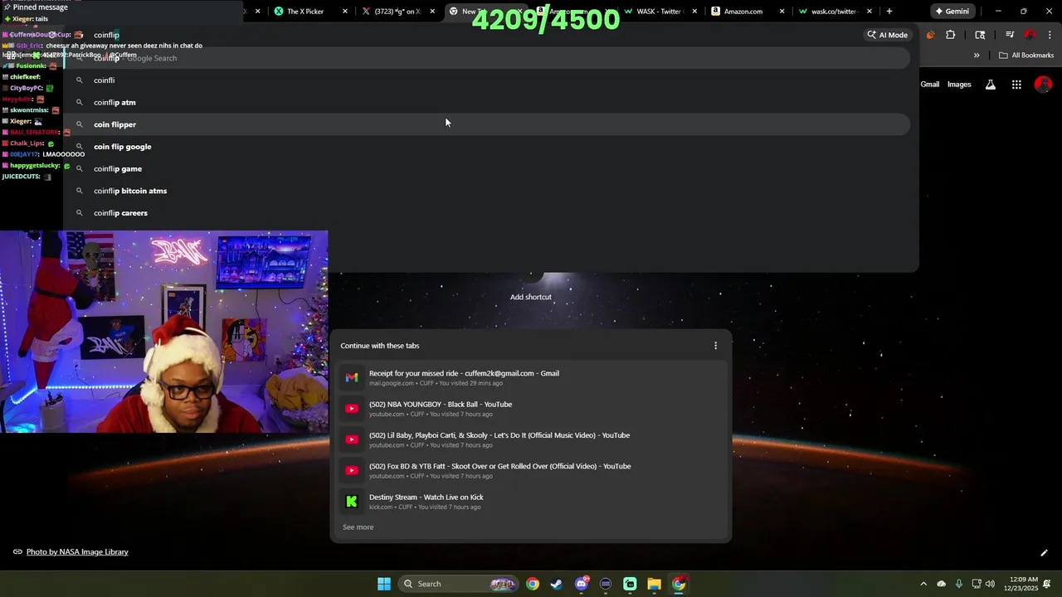The height and width of the screenshot is (597, 1062).
Task: Open the All Bookmarks folder
Action: [x=1026, y=56]
